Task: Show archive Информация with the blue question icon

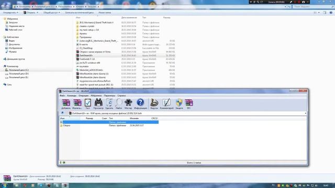Action: 140,104
